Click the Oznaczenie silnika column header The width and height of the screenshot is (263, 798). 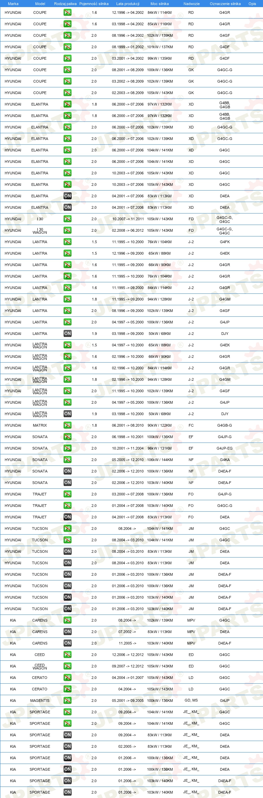(225, 4)
